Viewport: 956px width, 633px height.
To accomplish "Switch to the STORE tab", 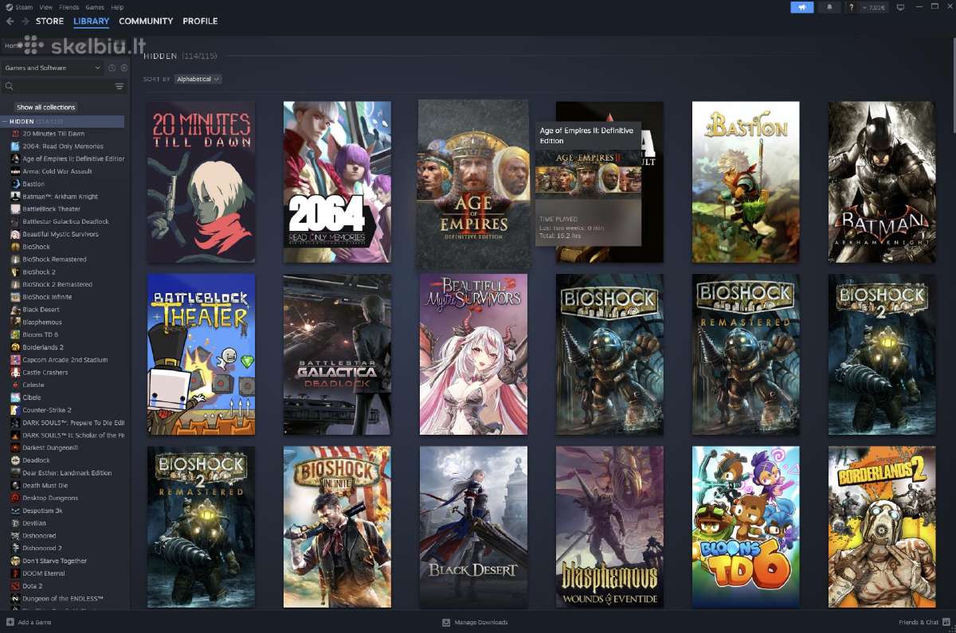I will [49, 21].
